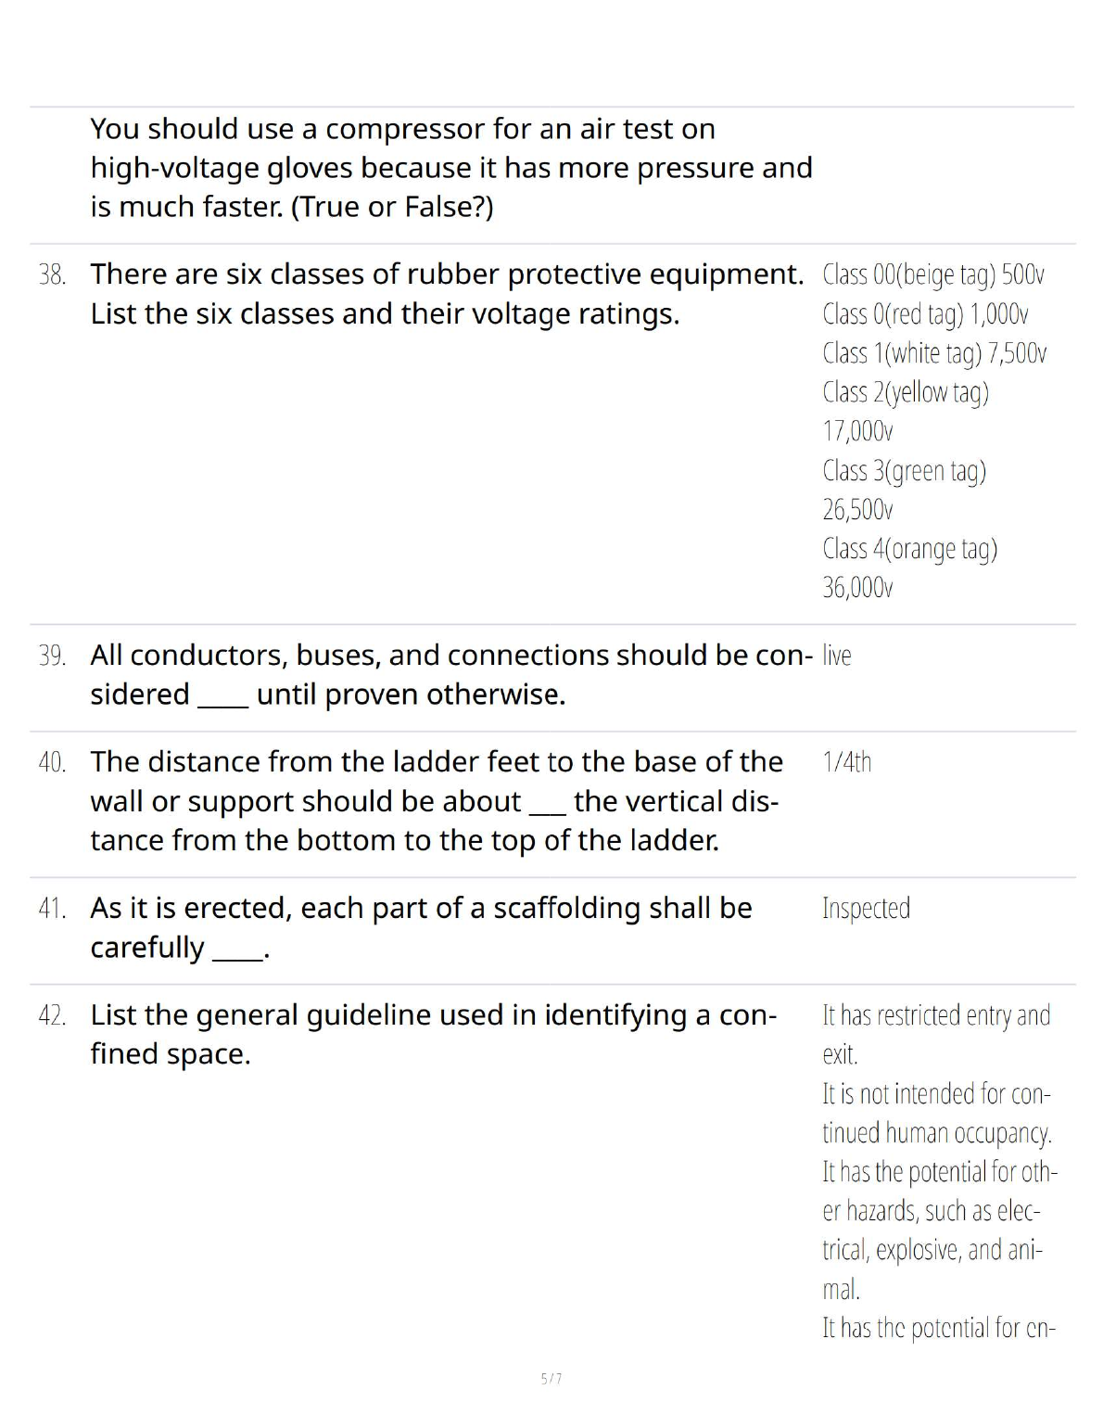Click the ladder feet distance question
The height and width of the screenshot is (1428, 1103).
436,801
